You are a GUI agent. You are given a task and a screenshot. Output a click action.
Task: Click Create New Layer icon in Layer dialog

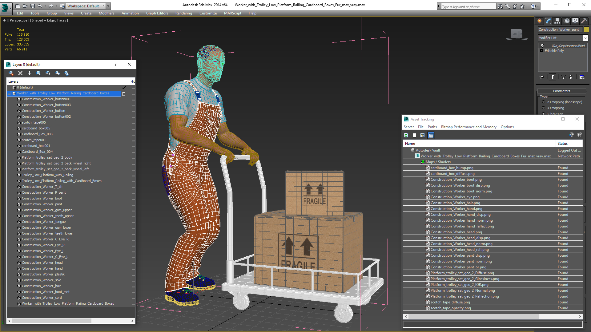pyautogui.click(x=11, y=73)
